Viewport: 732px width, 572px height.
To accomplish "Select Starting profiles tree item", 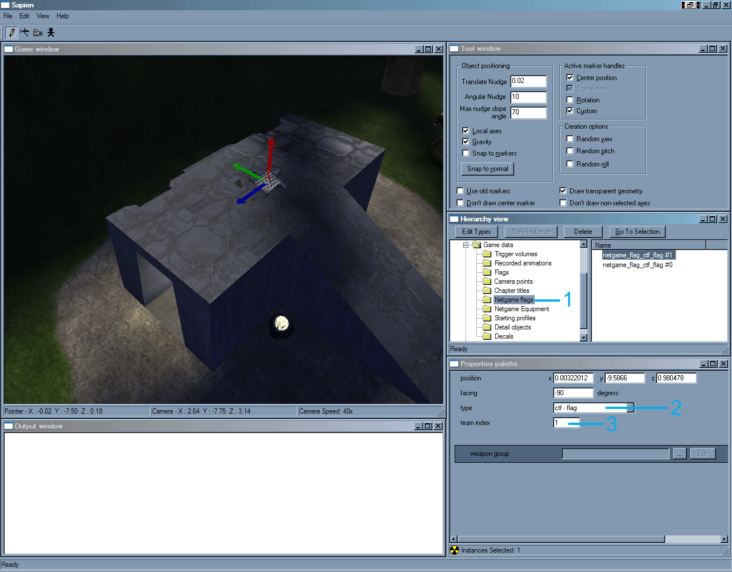I will point(515,318).
